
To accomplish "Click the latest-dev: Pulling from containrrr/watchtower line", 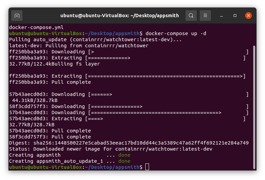I will tap(79, 46).
